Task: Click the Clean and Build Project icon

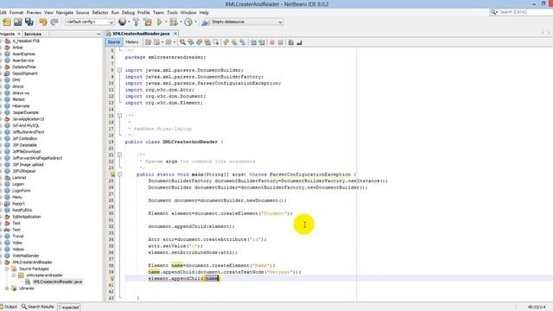Action: click(x=148, y=22)
